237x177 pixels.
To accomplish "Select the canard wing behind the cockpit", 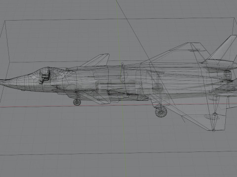I will (95, 60).
